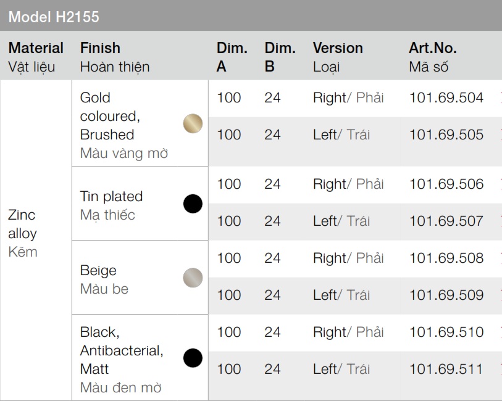Viewport: 502px width, 401px height.
Task: Click the gold brushed finish swatch
Action: (x=193, y=123)
